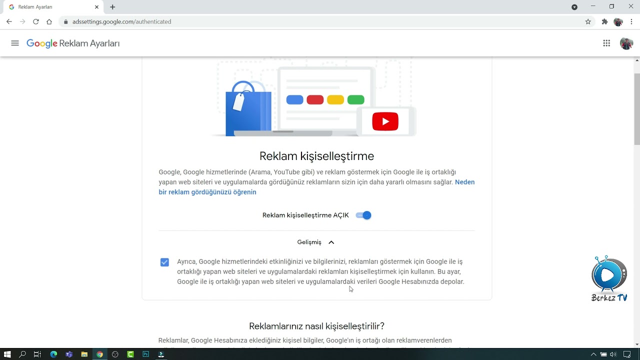
Task: Open OBS Studio from taskbar
Action: [x=115, y=354]
